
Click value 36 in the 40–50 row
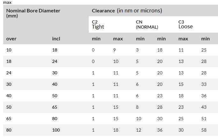pyautogui.click(x=204, y=96)
